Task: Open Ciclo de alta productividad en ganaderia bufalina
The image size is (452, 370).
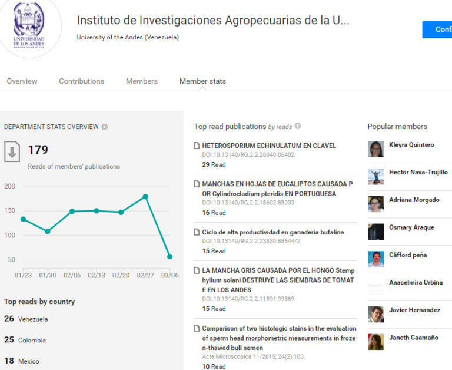Action: click(273, 232)
